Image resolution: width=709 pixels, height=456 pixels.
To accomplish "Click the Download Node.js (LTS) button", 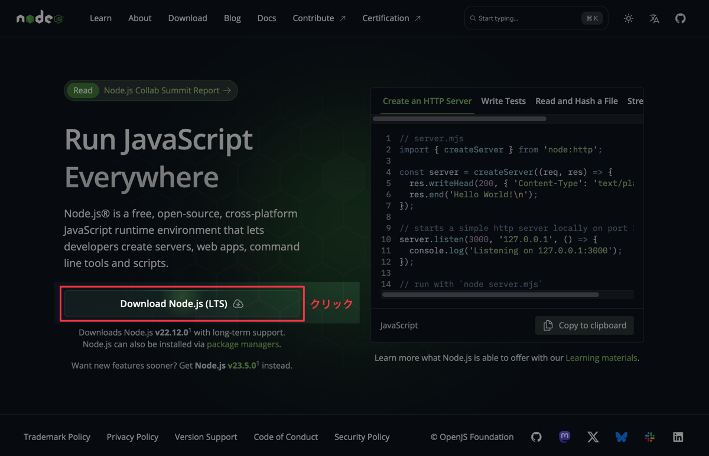I will pos(181,303).
